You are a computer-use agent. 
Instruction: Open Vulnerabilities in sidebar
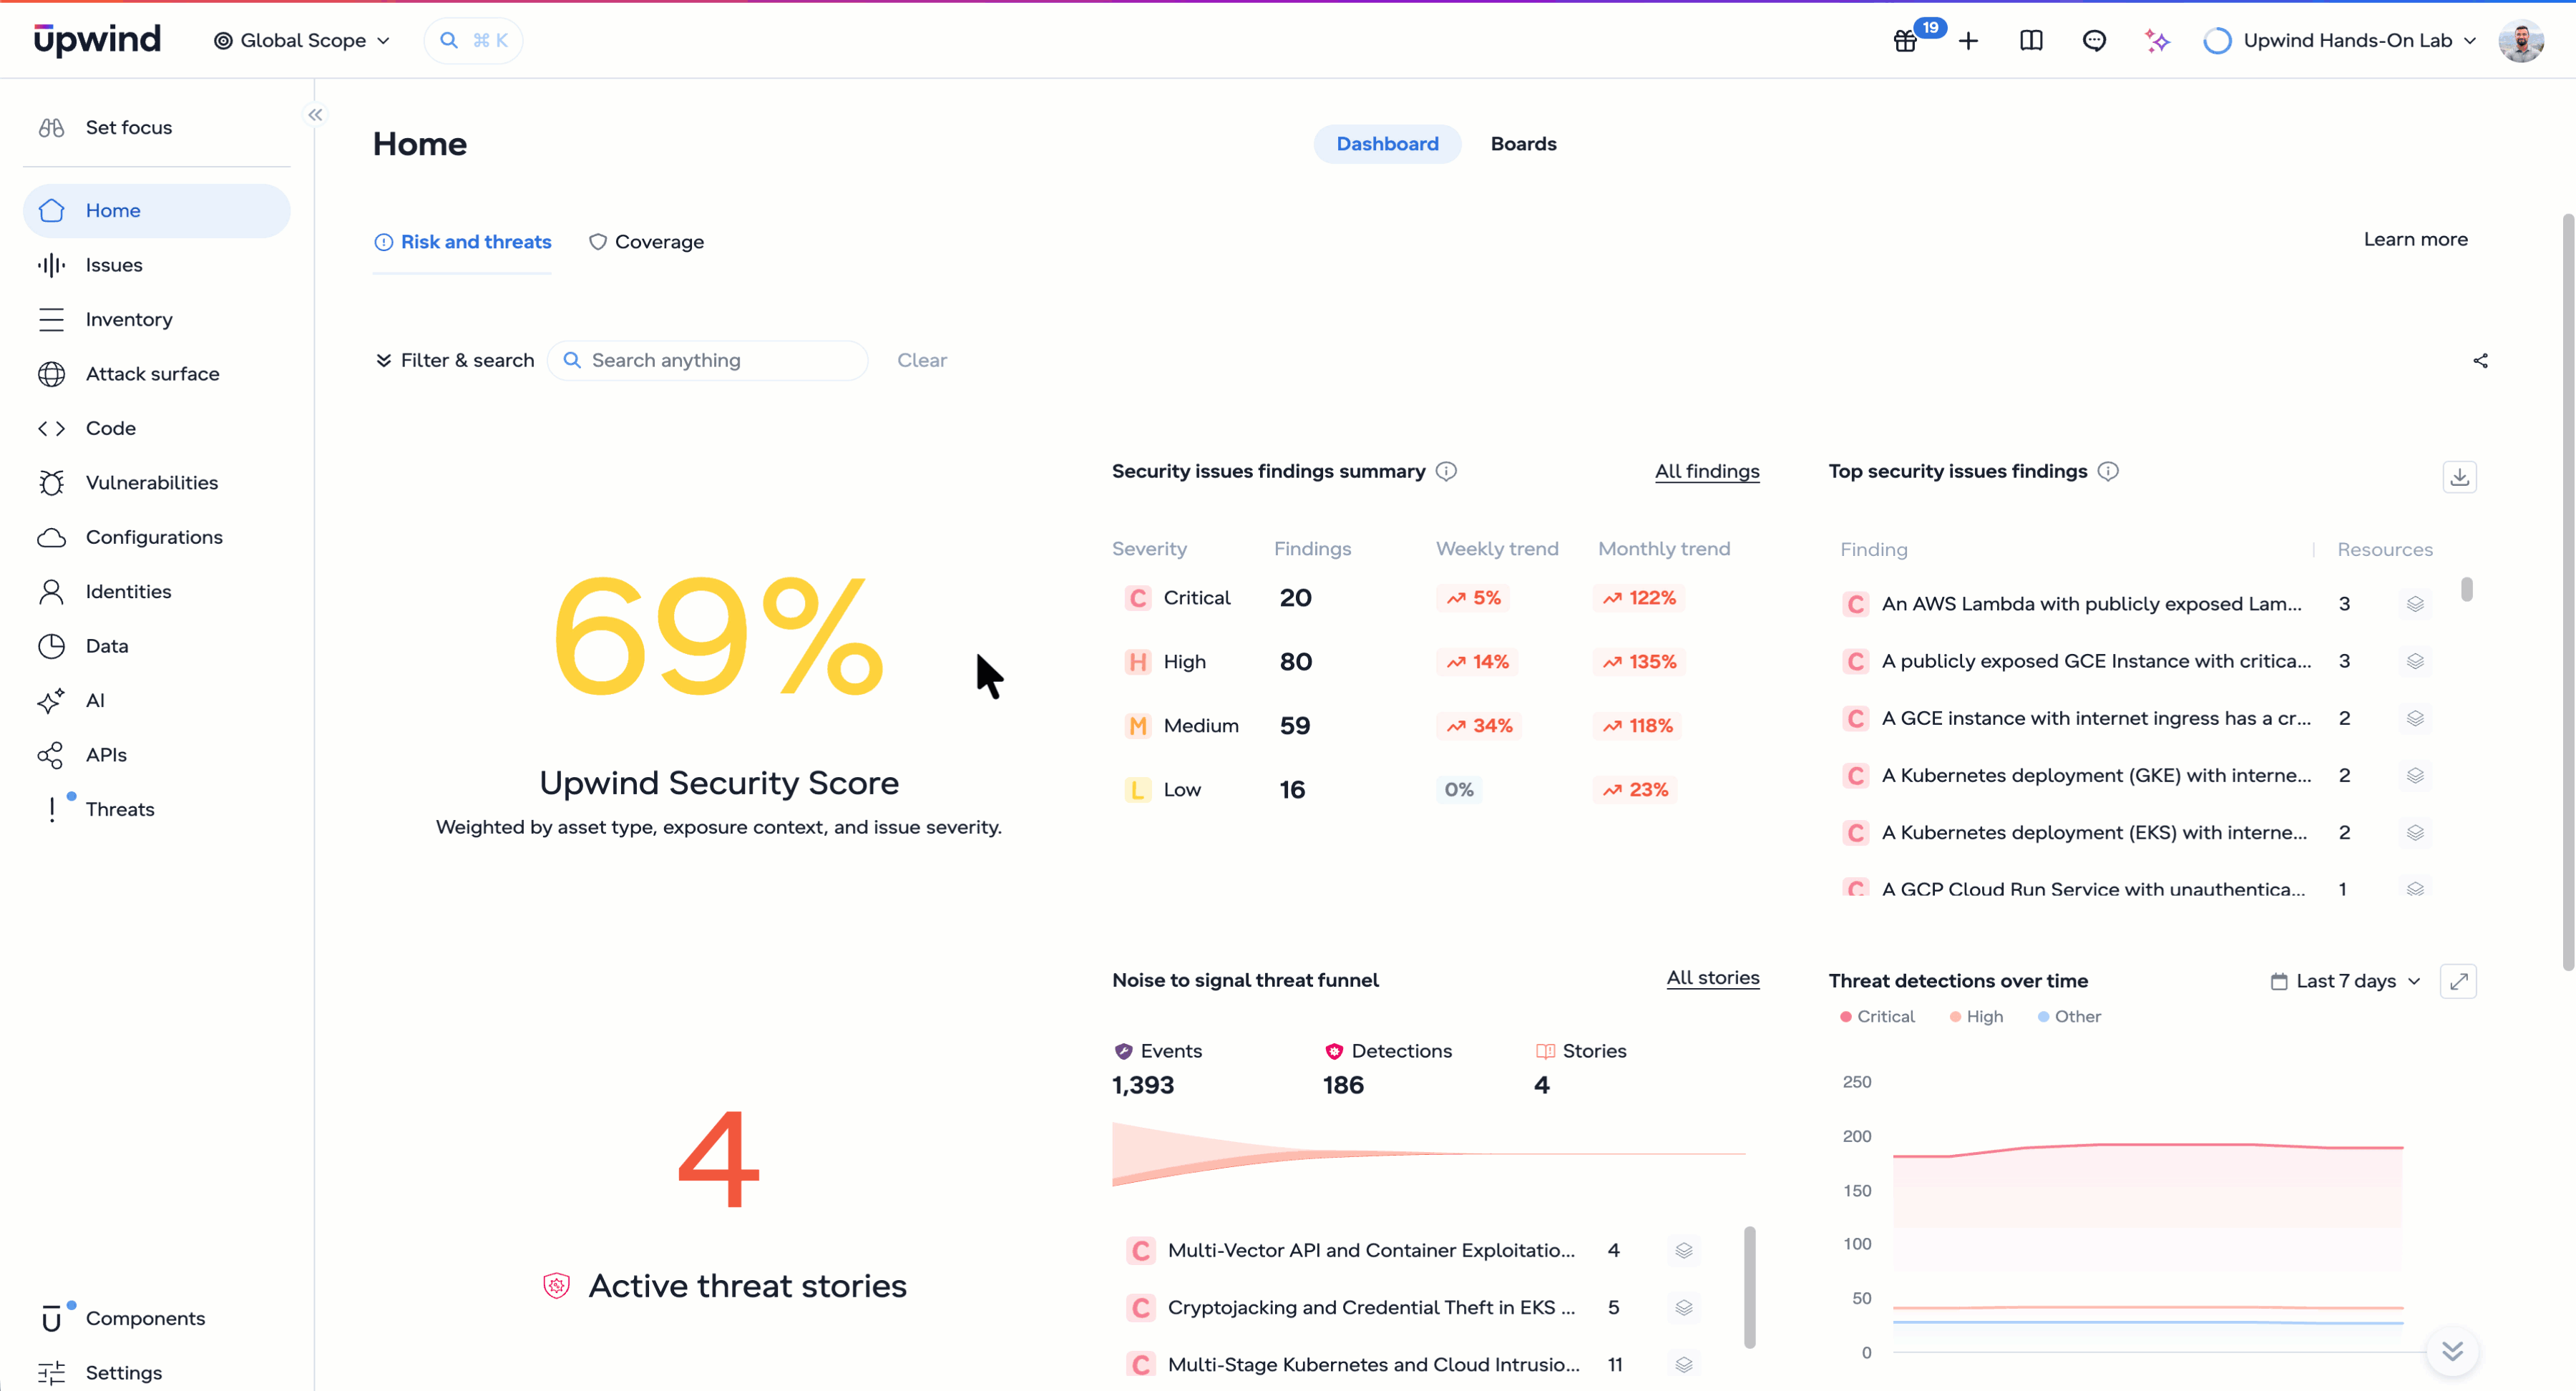point(157,482)
